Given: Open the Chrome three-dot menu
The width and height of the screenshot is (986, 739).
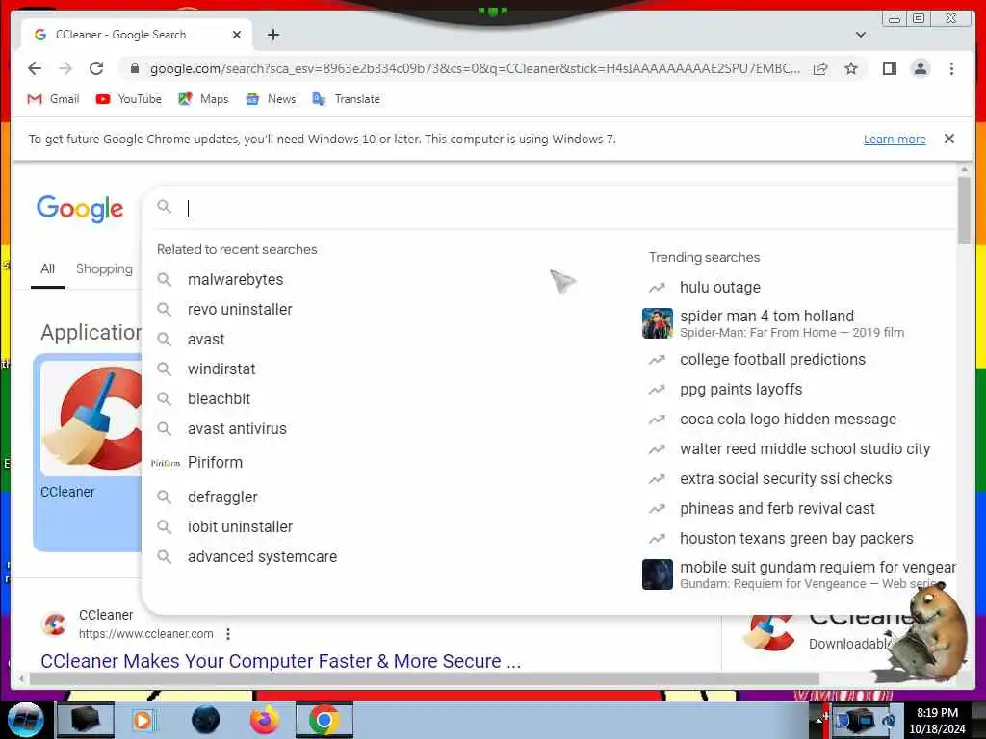Looking at the screenshot, I should 951,68.
